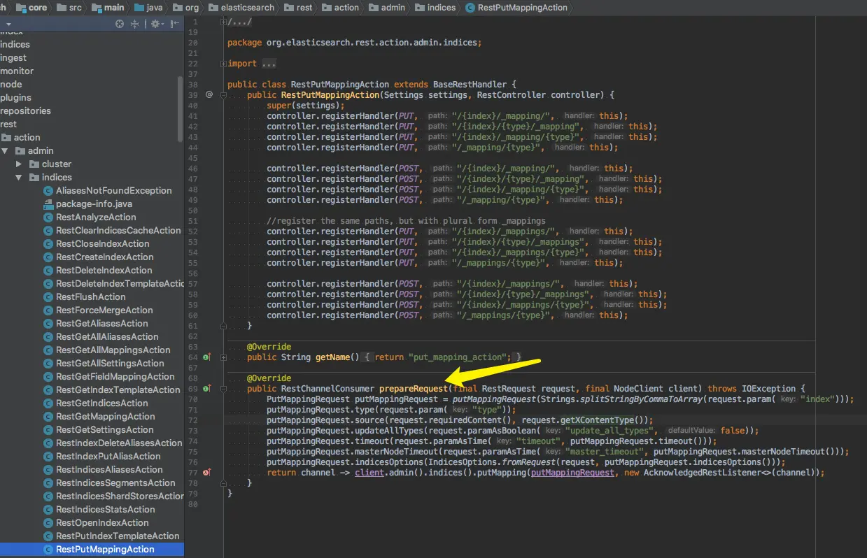Image resolution: width=867 pixels, height=558 pixels.
Task: Expand the folded header comment on line 1
Action: tap(223, 22)
